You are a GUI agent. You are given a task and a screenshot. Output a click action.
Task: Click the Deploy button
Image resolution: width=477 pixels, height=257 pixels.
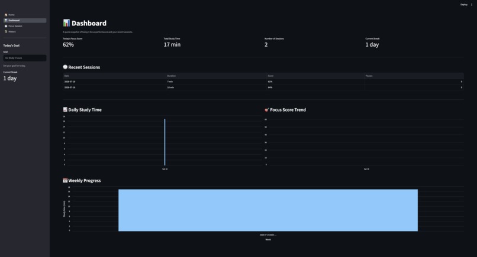click(463, 5)
